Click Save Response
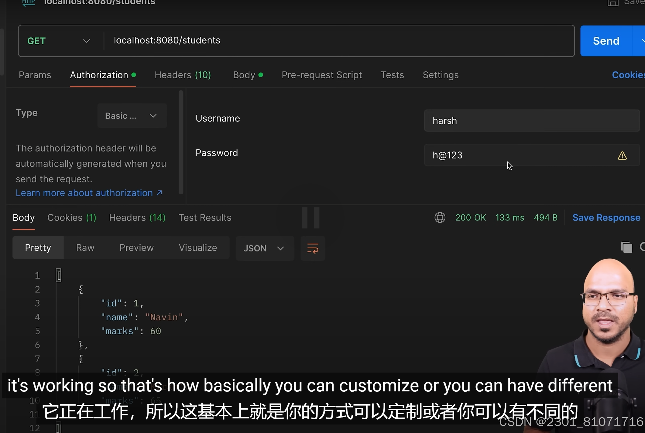 (x=606, y=217)
